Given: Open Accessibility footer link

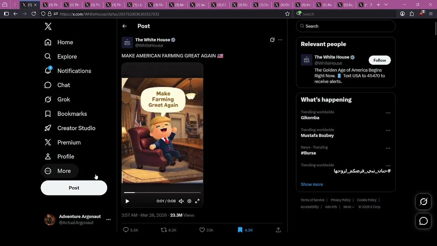Looking at the screenshot, I should pos(310,207).
